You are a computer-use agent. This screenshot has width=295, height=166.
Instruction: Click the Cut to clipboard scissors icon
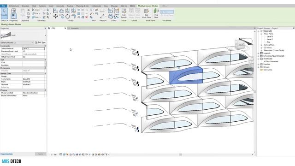pos(29,10)
